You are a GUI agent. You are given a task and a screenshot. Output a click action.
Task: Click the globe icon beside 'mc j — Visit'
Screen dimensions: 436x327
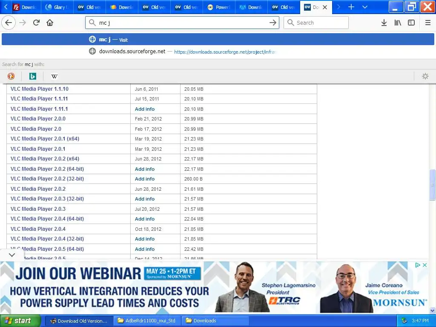92,39
